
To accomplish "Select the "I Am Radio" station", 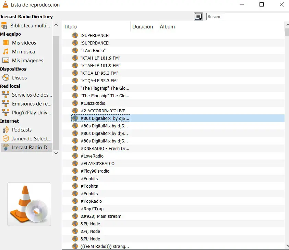I will (173, 50).
